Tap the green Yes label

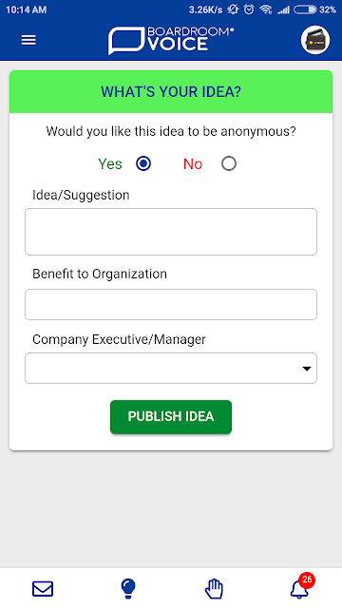[110, 164]
